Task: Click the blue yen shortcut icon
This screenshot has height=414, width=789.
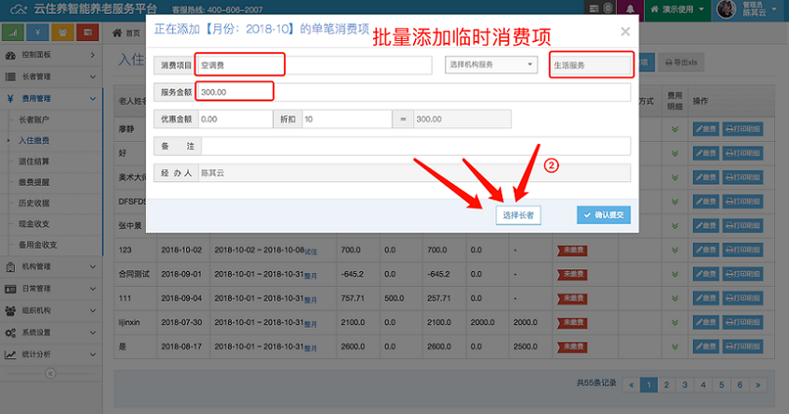Action: (x=38, y=32)
